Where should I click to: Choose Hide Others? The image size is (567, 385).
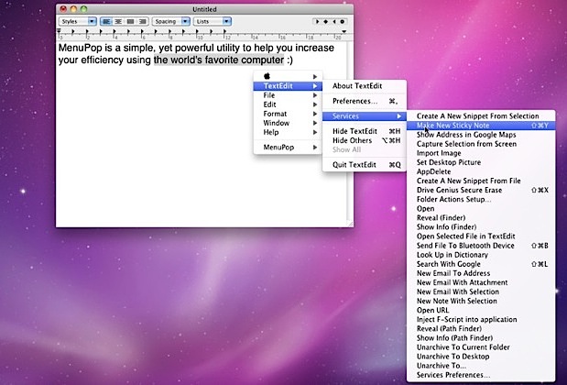click(x=365, y=140)
